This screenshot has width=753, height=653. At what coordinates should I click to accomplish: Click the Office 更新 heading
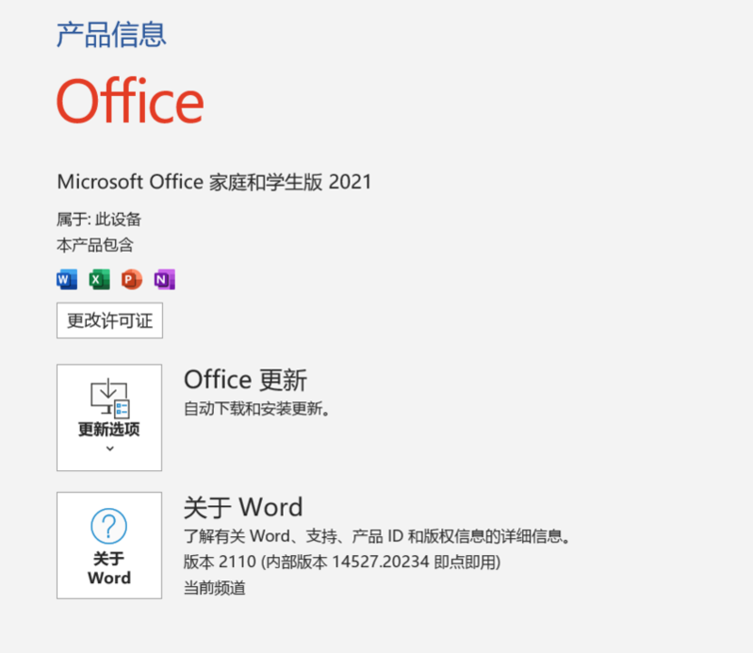pos(245,380)
